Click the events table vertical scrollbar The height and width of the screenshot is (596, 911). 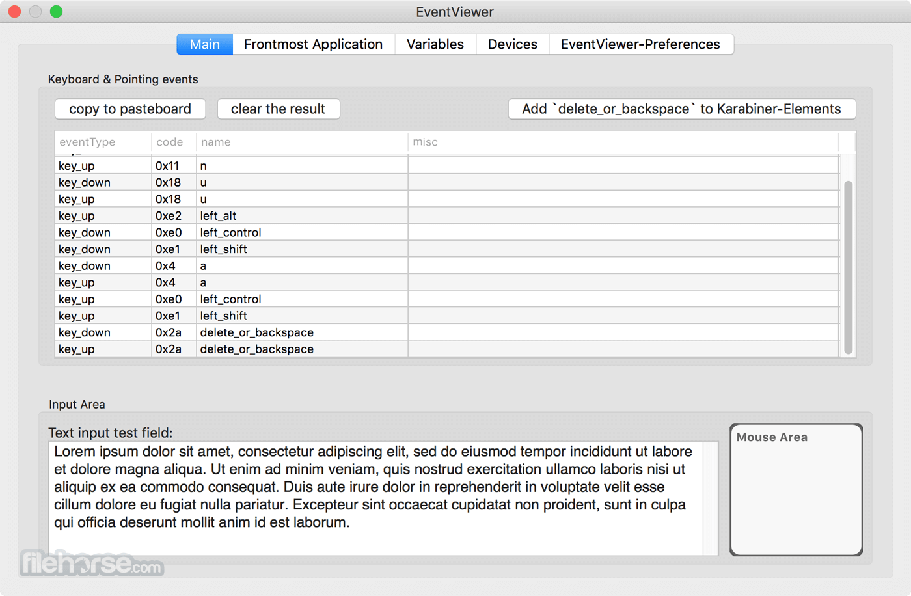point(848,267)
